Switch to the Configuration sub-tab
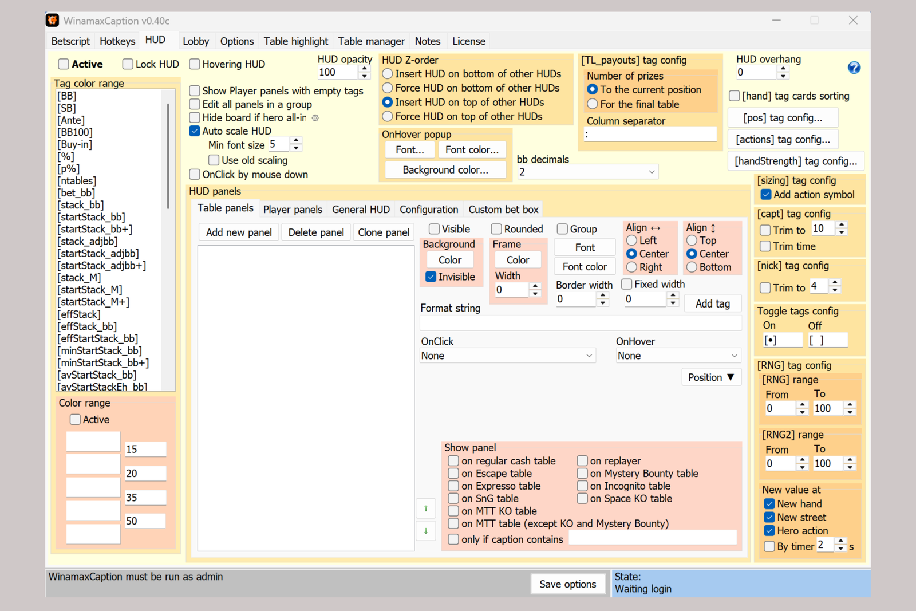The height and width of the screenshot is (611, 916). [x=429, y=210]
